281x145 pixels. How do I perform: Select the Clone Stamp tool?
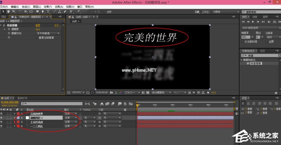[x=60, y=11]
